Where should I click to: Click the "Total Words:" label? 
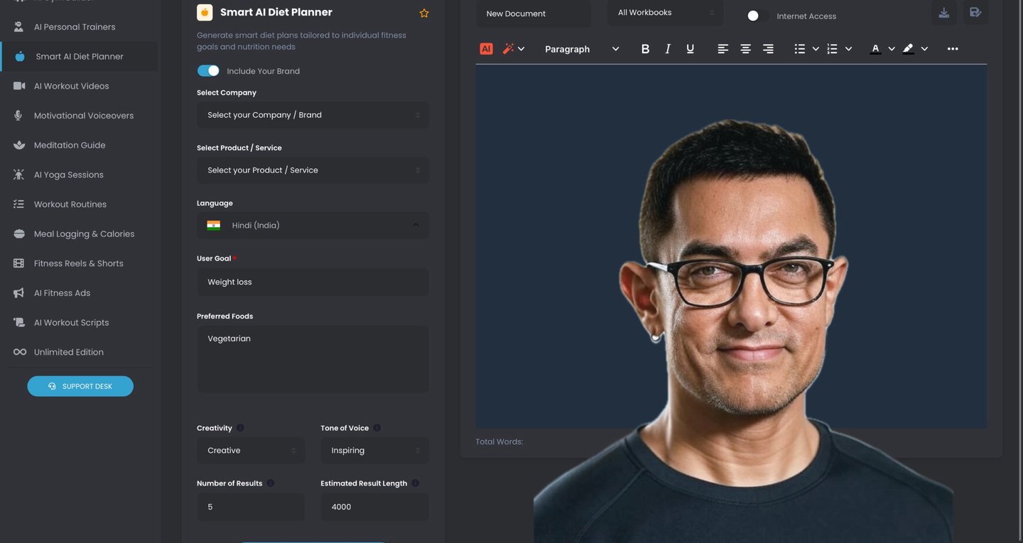(499, 442)
